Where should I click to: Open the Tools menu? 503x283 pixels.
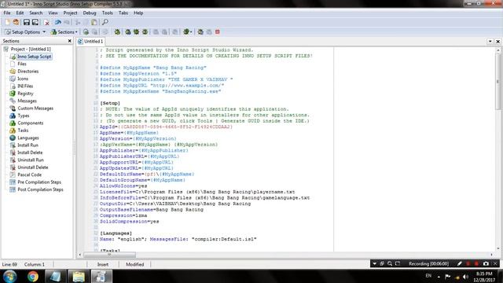click(108, 13)
